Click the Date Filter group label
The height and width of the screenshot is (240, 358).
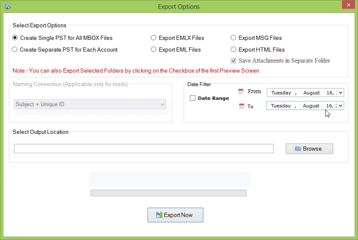pos(199,84)
